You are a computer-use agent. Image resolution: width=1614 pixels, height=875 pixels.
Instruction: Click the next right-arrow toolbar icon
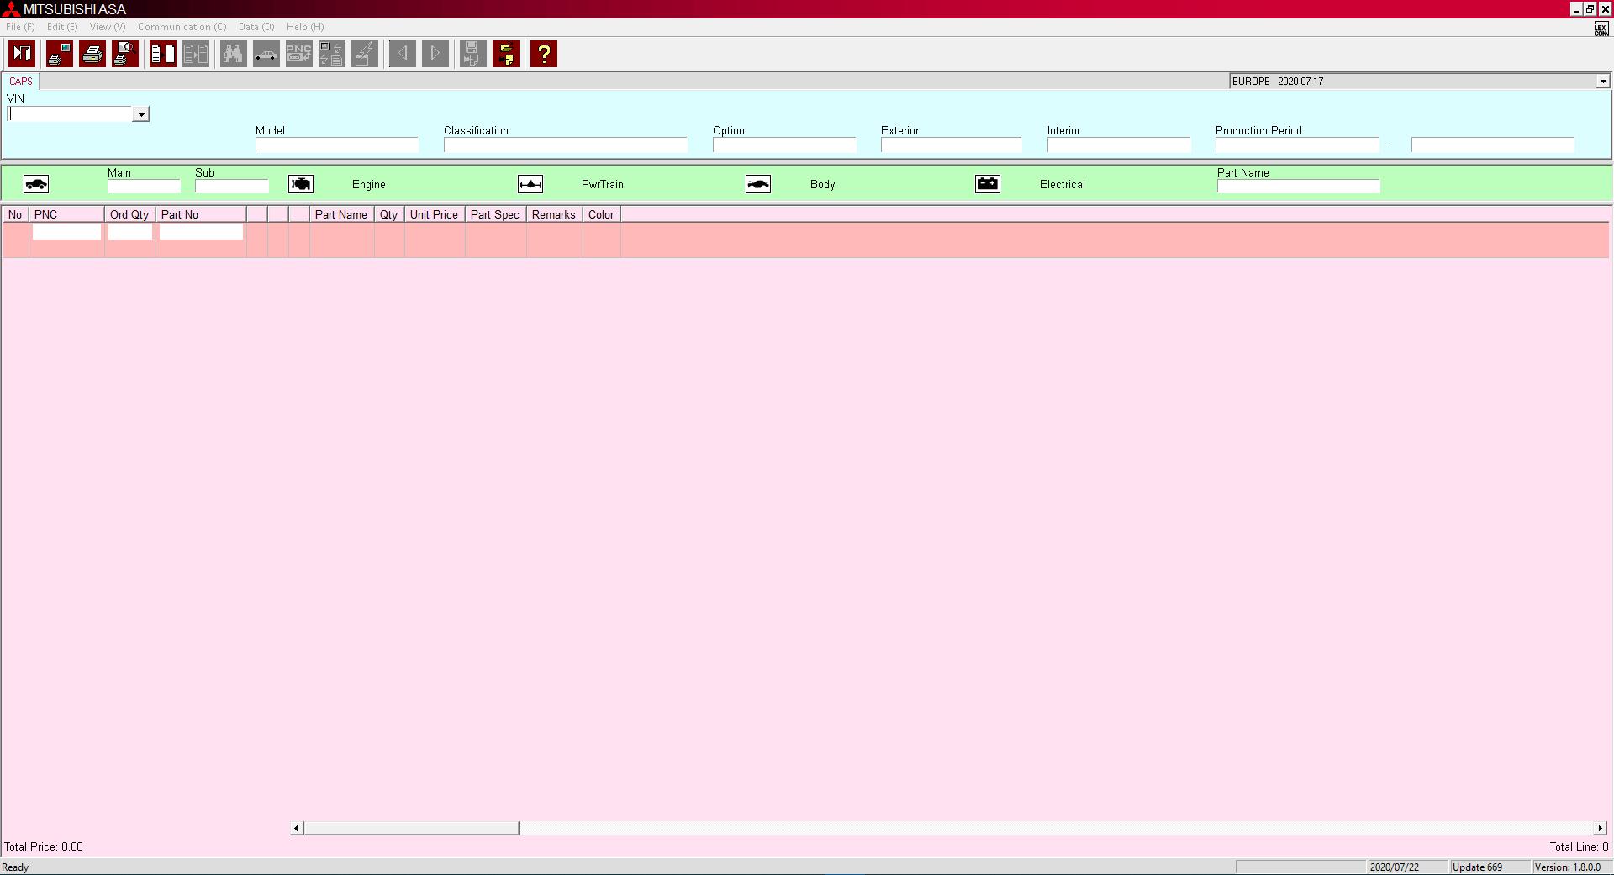click(x=435, y=55)
